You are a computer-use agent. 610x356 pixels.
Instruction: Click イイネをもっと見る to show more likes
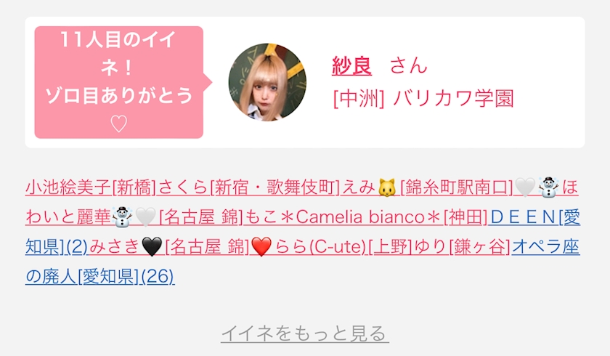(304, 333)
